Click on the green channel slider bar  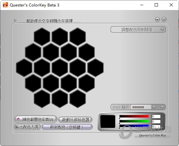[134, 121]
